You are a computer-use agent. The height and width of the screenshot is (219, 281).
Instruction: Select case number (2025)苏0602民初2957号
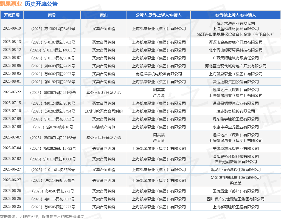click(53, 74)
